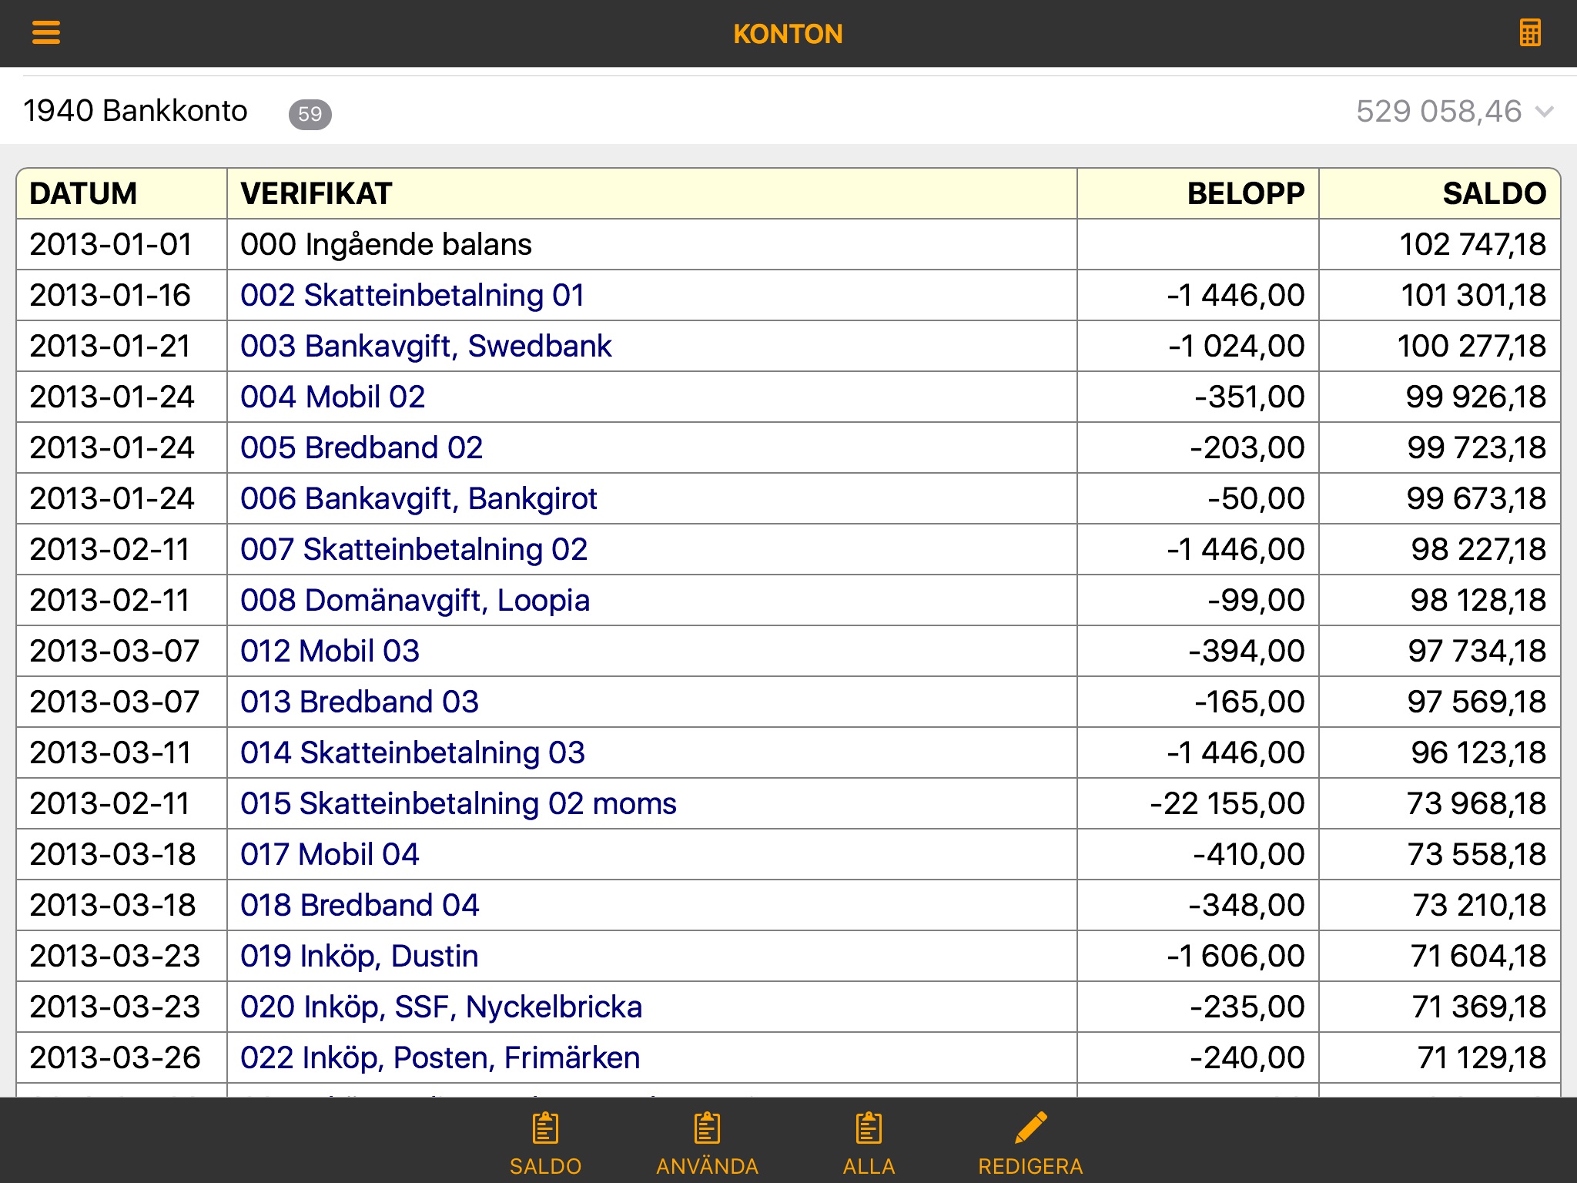Select the amount -351,00

(1250, 397)
